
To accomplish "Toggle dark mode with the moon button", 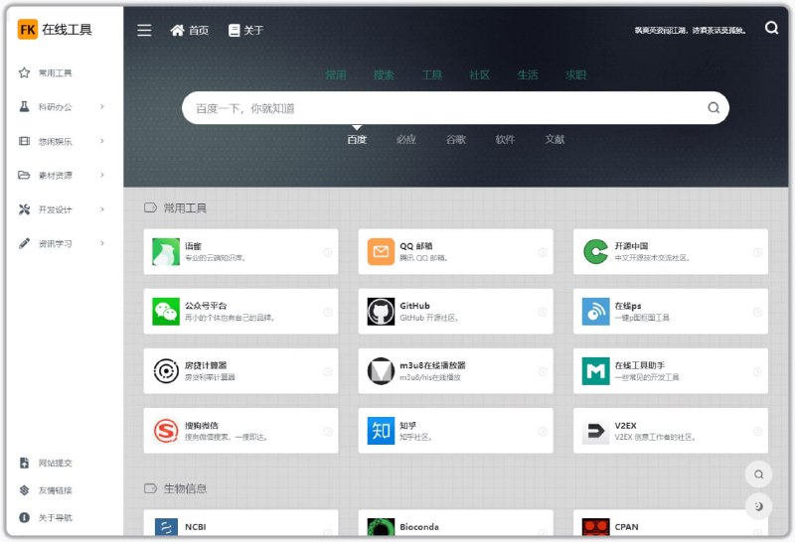I will pyautogui.click(x=758, y=507).
